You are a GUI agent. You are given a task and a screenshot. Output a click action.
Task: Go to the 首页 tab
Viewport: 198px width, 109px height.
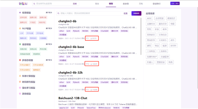click(x=97, y=4)
